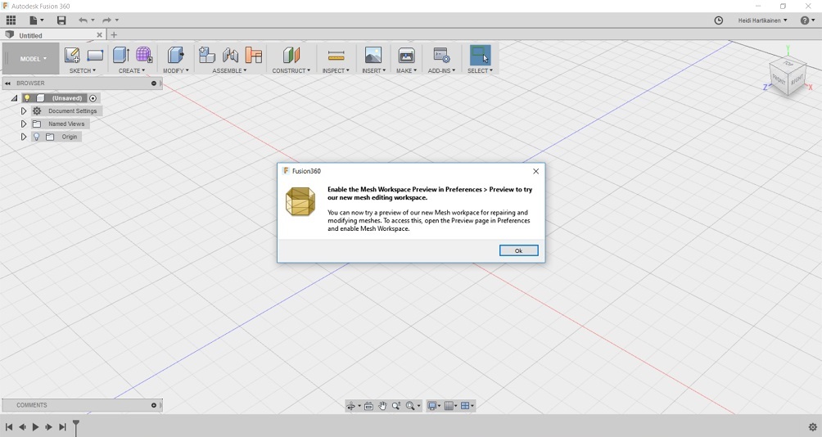Close the Fusion360 dialog with X
This screenshot has width=822, height=437.
[535, 171]
